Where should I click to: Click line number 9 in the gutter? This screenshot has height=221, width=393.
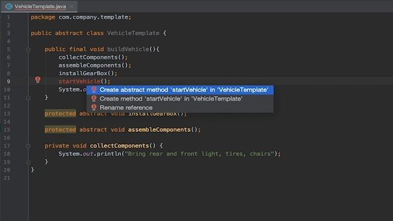pyautogui.click(x=9, y=82)
